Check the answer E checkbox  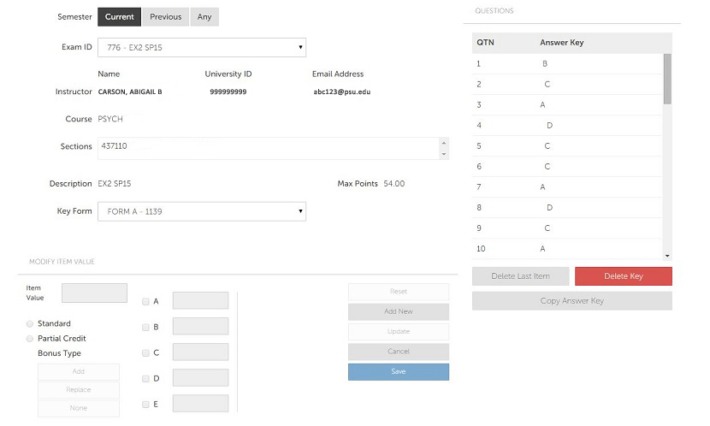click(x=145, y=405)
